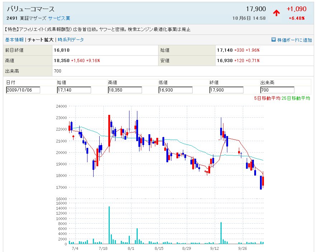Click the last red candlestick at chart's right

pos(263,181)
